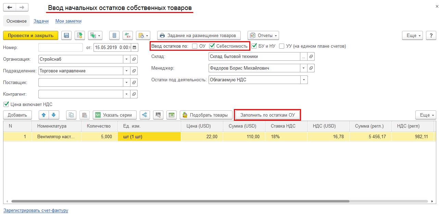Click the Сумма (регл.) value 5 456,17
This screenshot has height=215, width=439.
click(370, 136)
